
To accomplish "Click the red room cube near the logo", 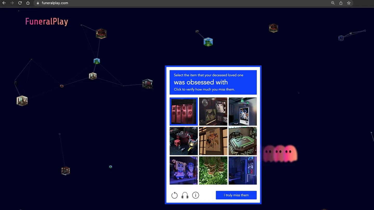I will click(101, 34).
